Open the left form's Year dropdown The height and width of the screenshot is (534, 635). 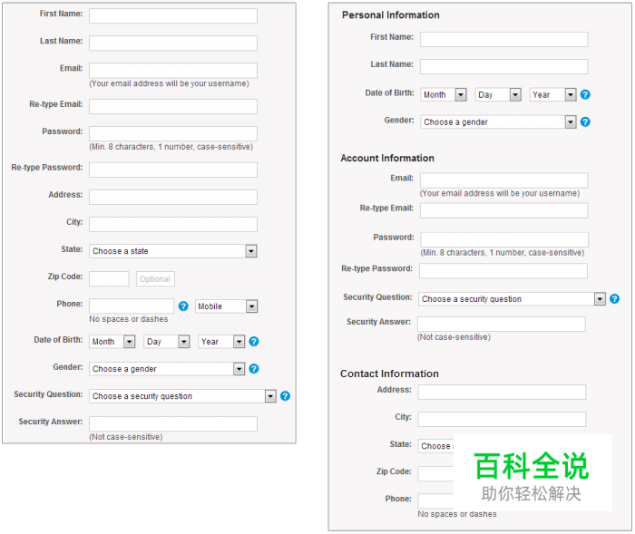coord(221,342)
